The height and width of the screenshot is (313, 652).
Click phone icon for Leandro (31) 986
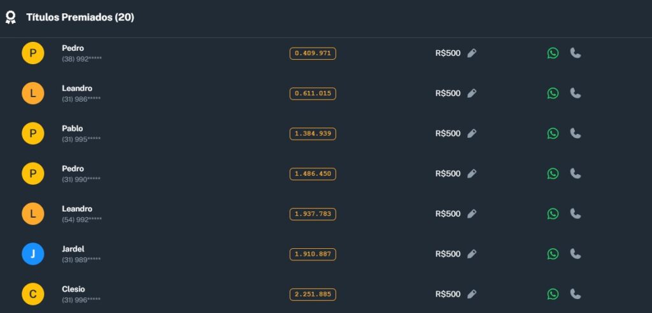click(x=576, y=93)
